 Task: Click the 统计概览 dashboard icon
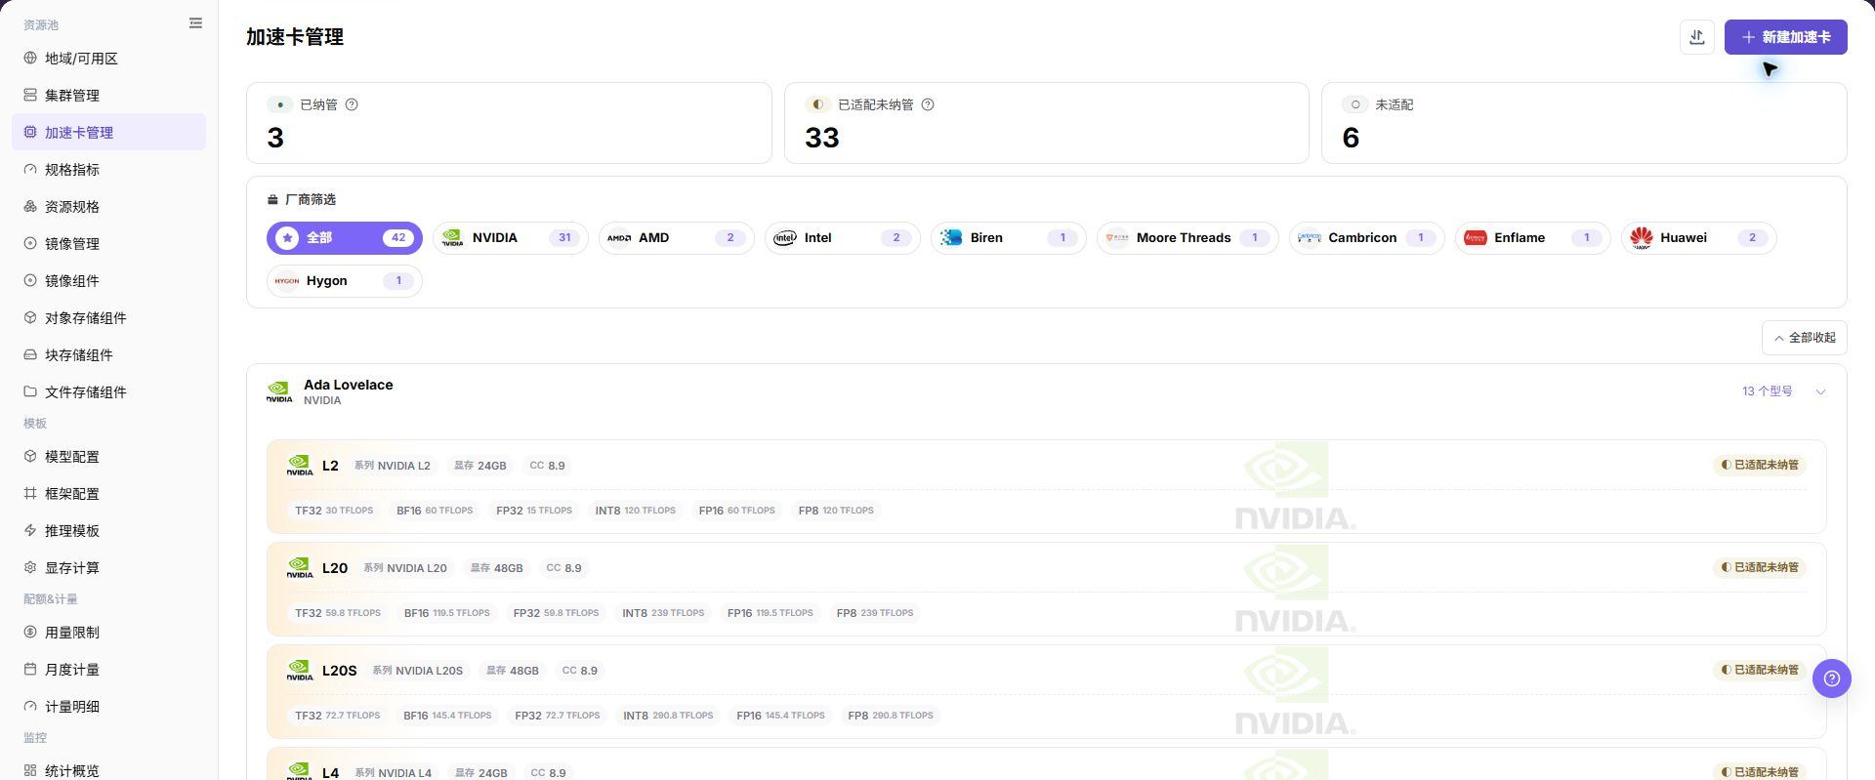[x=30, y=771]
